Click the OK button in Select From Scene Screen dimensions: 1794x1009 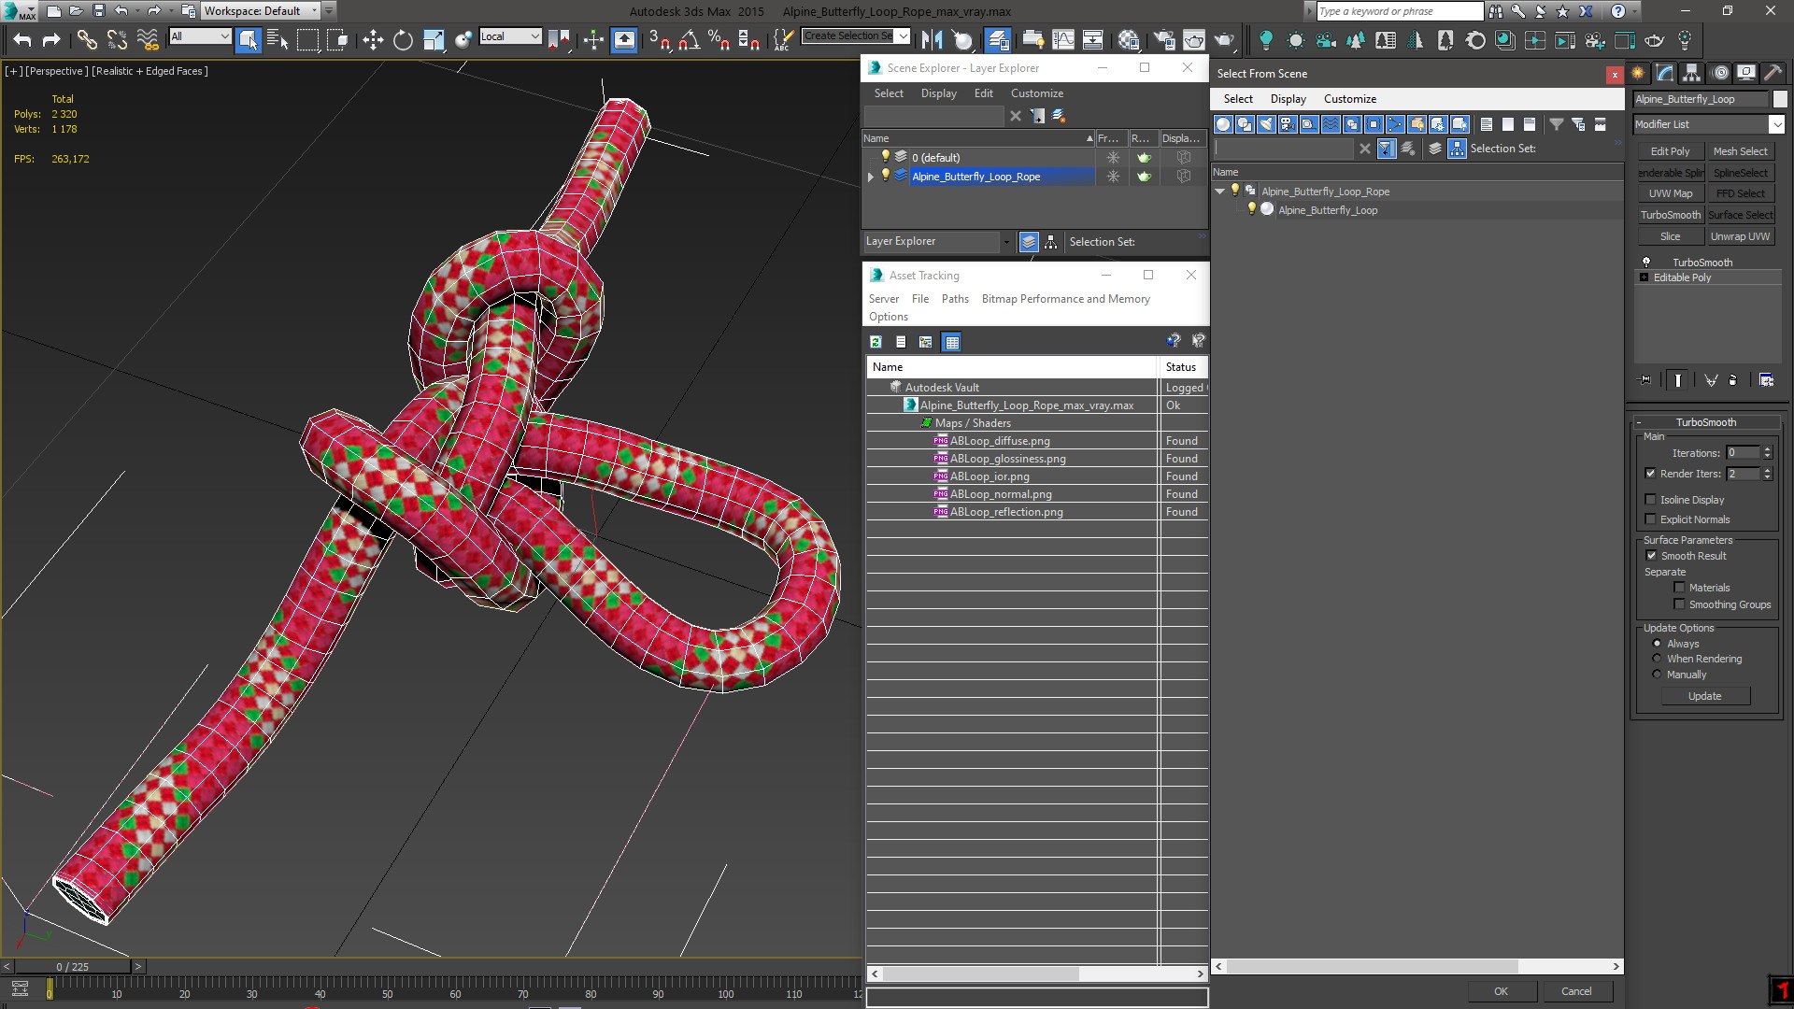click(x=1501, y=991)
